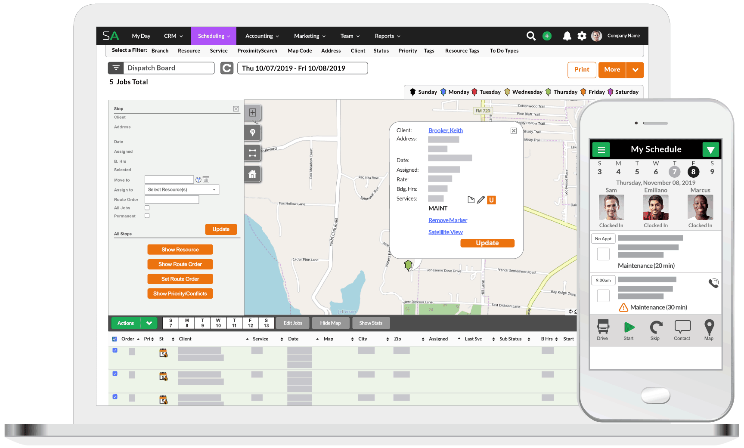This screenshot has width=744, height=448.
Task: Click the refresh icon beside date range
Action: point(227,68)
